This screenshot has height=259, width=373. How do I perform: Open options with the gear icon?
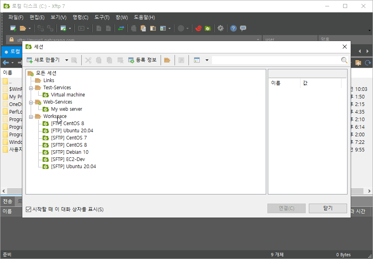tap(220, 28)
